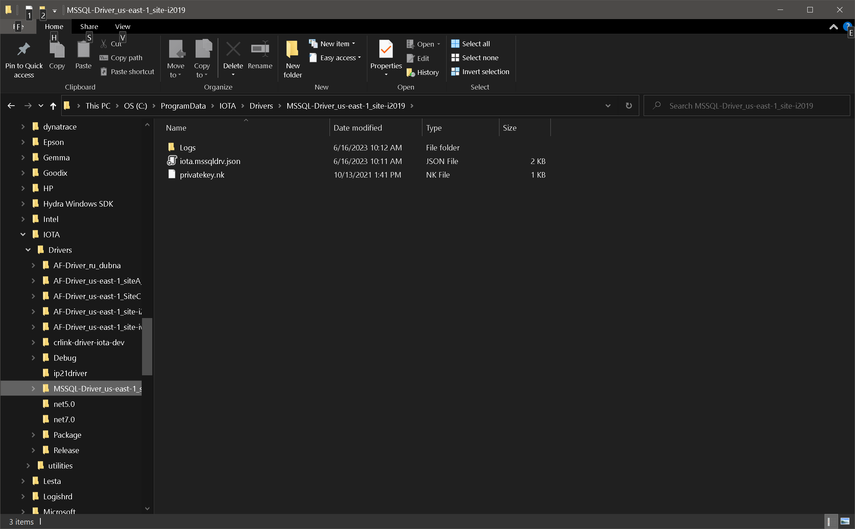The image size is (855, 529).
Task: Click the Properties checkmark icon
Action: [x=386, y=50]
